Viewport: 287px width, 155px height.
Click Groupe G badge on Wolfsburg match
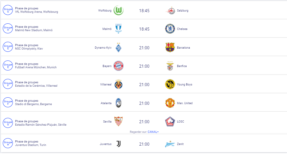tap(8, 10)
